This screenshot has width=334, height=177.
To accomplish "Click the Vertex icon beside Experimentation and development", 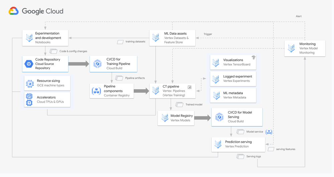I will pyautogui.click(x=29, y=38).
